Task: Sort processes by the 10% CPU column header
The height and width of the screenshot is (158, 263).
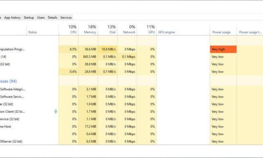Action: coord(68,29)
